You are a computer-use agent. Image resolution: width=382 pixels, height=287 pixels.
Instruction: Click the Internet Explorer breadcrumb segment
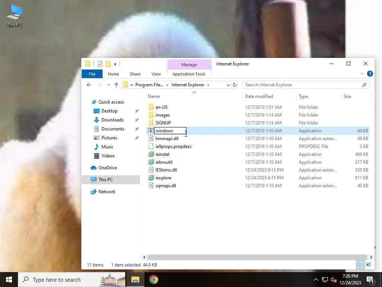pyautogui.click(x=188, y=85)
